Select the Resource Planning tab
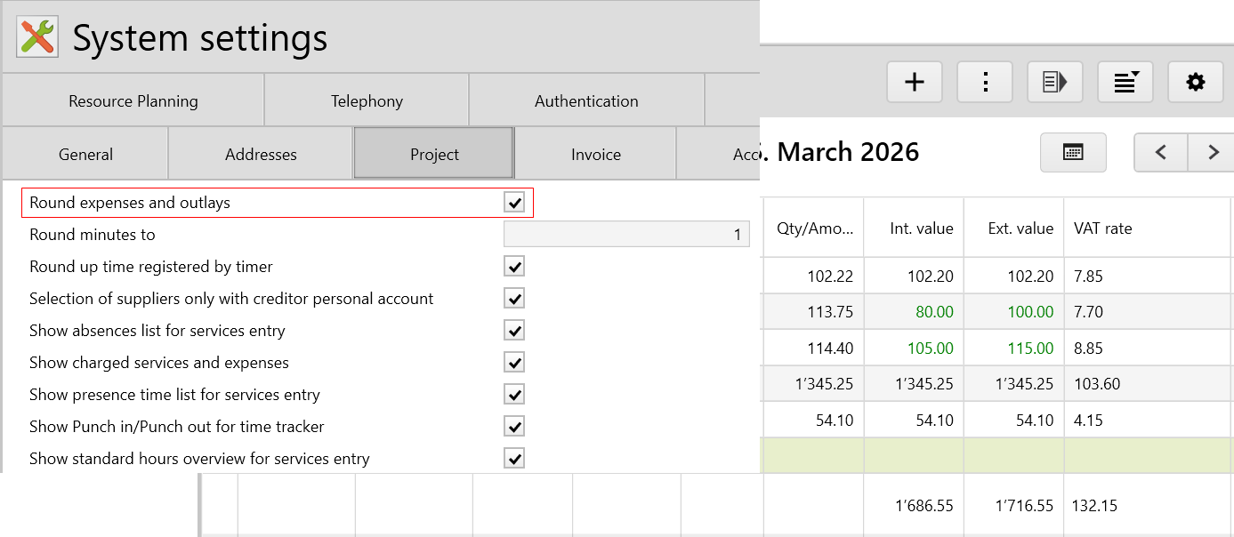1234x537 pixels. pyautogui.click(x=133, y=100)
